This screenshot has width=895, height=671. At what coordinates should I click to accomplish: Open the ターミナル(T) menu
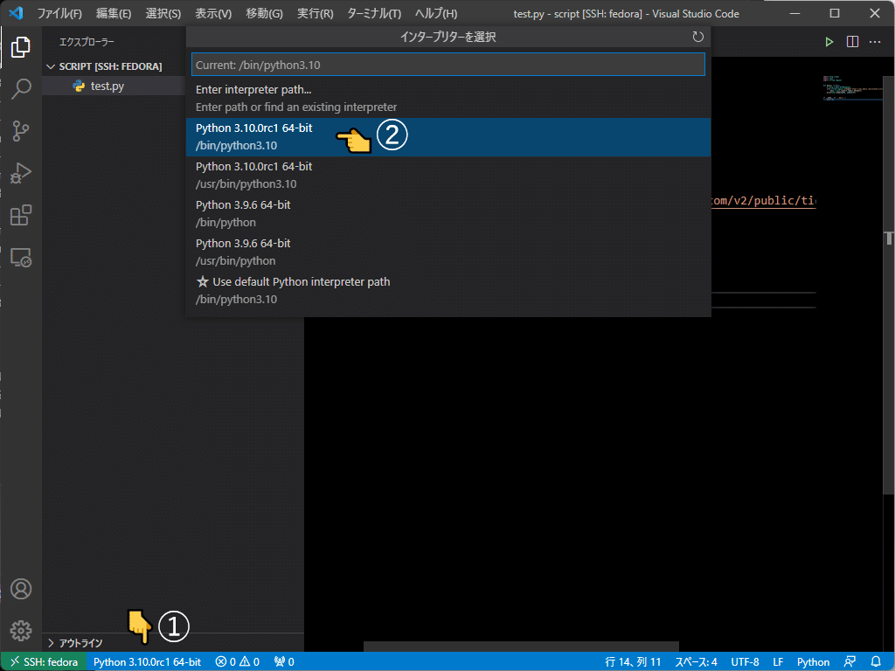click(374, 13)
